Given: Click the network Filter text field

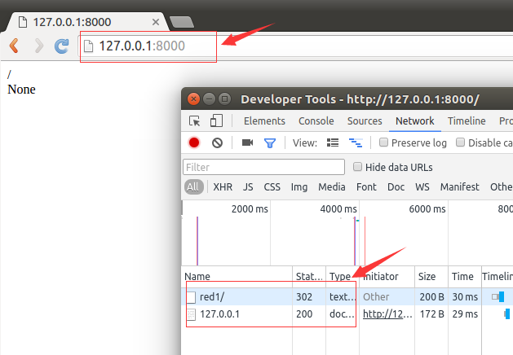Looking at the screenshot, I should point(264,167).
